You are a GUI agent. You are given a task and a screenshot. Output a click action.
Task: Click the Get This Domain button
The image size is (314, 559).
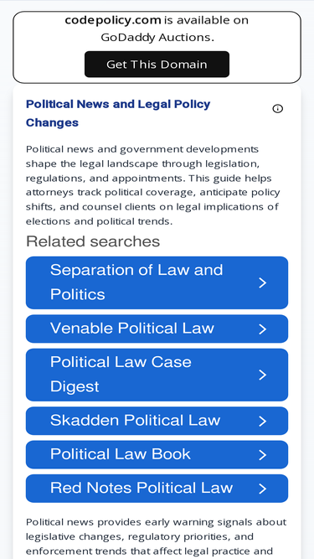pyautogui.click(x=157, y=65)
